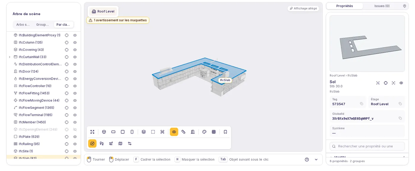
Task: Toggle the highlighted eye visibility tool
Action: [x=174, y=132]
